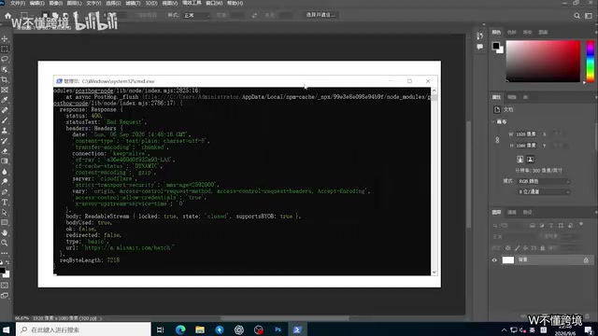
Task: Open the Edit Toolbar three-dots icon
Action: click(x=5, y=253)
